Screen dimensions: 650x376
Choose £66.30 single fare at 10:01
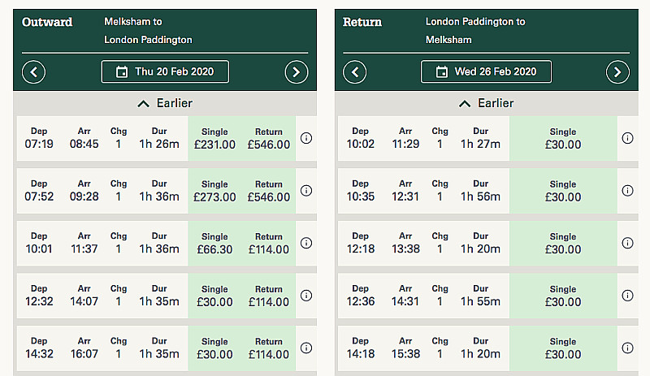coord(214,244)
